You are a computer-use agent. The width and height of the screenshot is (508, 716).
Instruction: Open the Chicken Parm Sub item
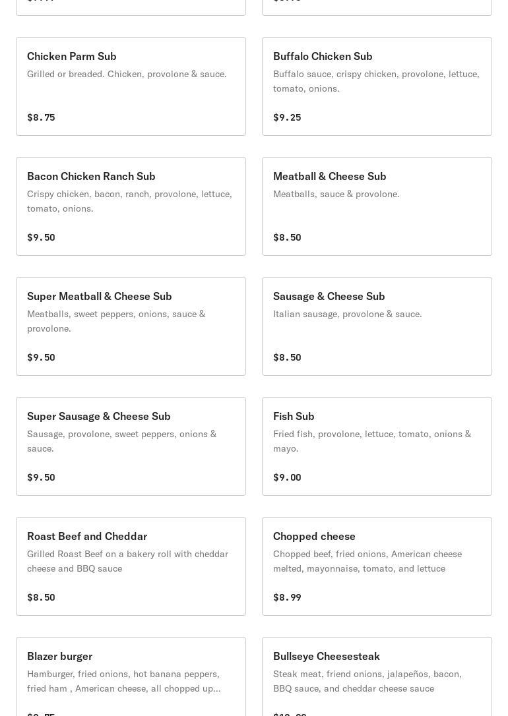pos(131,86)
